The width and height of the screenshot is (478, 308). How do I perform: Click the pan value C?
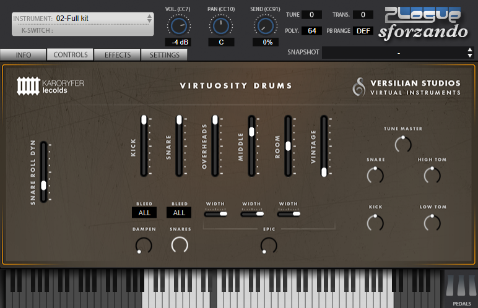(221, 42)
